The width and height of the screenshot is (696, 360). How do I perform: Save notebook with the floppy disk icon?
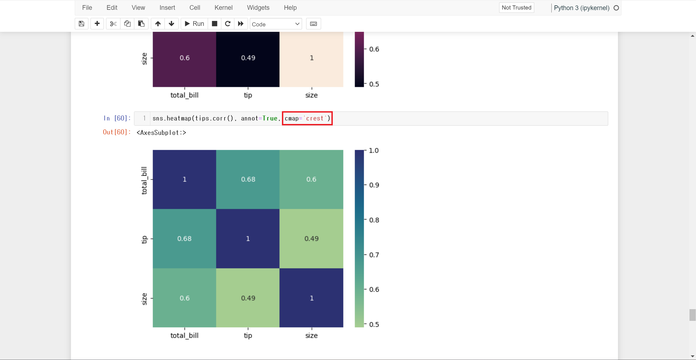pyautogui.click(x=81, y=24)
